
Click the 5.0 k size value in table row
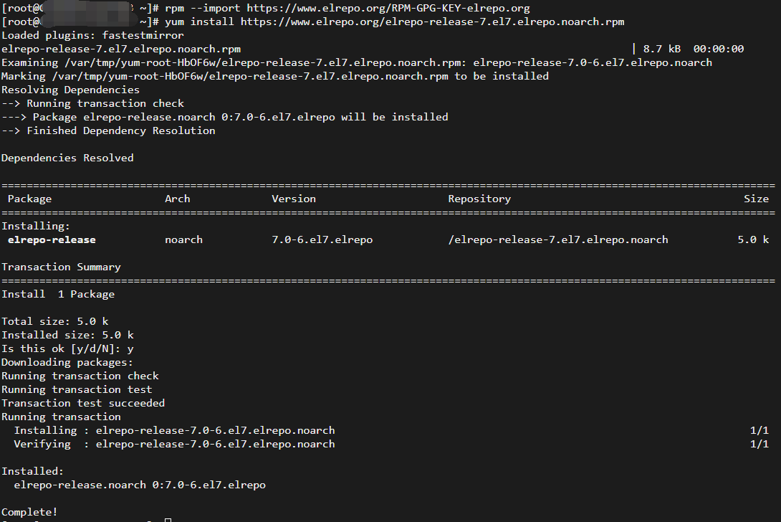753,239
